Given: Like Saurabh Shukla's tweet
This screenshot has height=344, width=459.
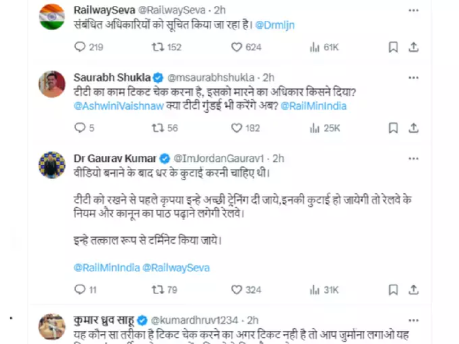Looking at the screenshot, I should tap(237, 128).
